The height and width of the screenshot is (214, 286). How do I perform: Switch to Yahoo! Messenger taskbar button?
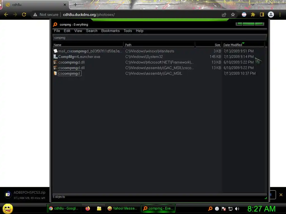click(x=122, y=208)
